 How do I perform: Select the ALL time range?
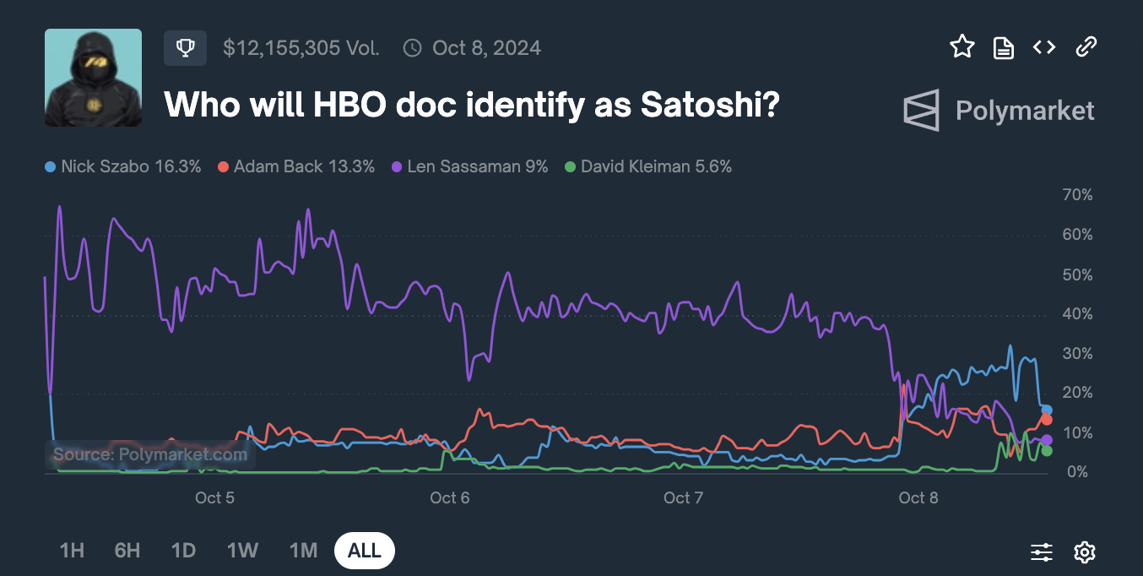click(x=365, y=551)
